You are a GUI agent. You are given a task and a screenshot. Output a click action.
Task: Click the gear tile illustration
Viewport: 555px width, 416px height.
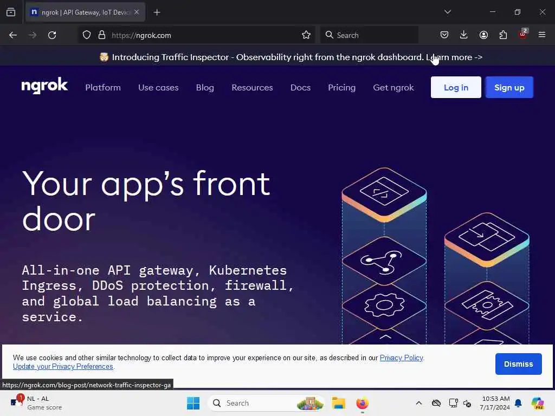tap(384, 305)
